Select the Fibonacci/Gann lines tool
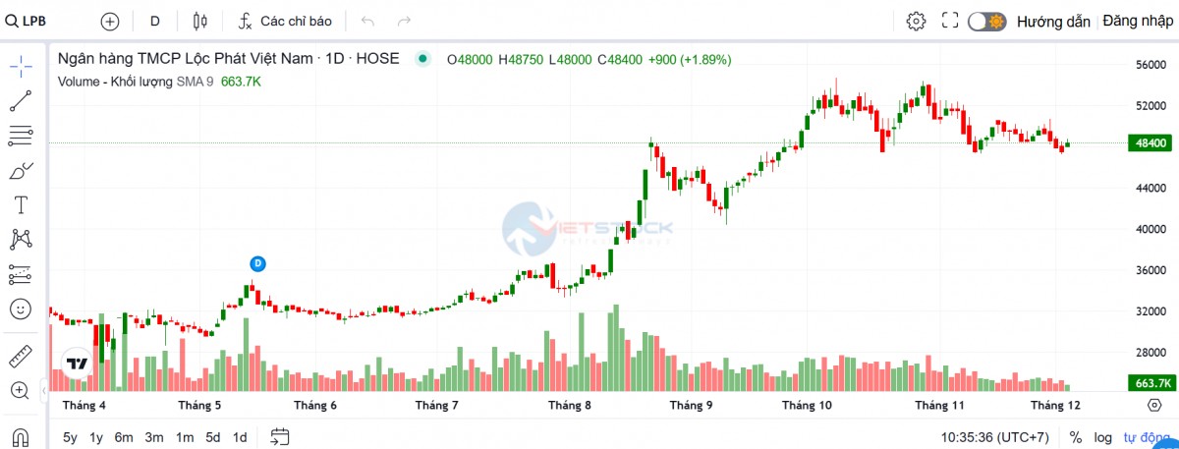The image size is (1179, 449). click(21, 136)
